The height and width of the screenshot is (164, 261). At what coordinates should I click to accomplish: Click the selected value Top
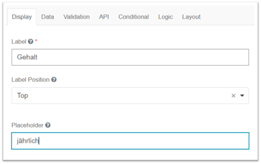(x=23, y=95)
